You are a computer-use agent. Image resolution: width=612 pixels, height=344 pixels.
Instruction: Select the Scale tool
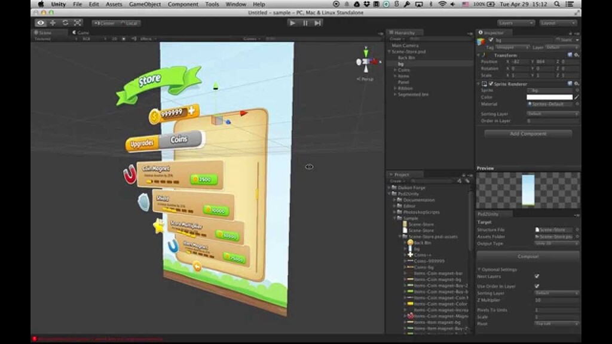78,22
